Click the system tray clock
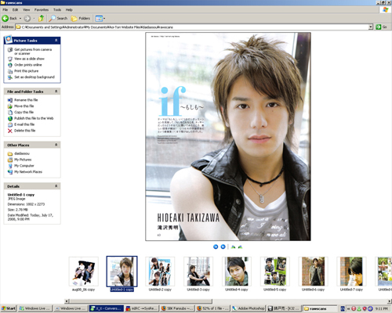Viewport: 392px width, 313px height. pos(382,308)
